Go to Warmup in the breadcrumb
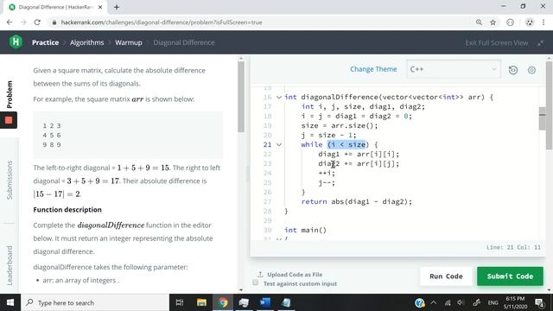 pyautogui.click(x=129, y=42)
